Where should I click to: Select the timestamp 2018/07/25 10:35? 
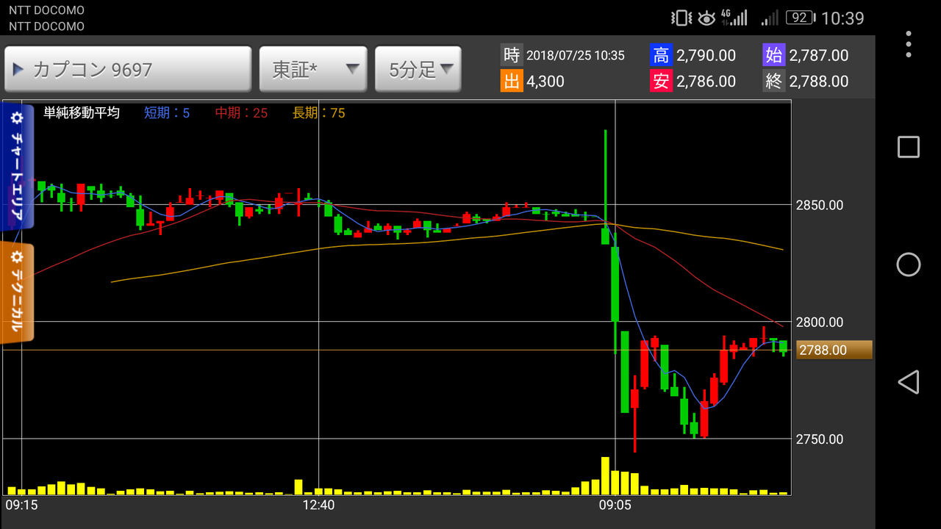coord(576,56)
